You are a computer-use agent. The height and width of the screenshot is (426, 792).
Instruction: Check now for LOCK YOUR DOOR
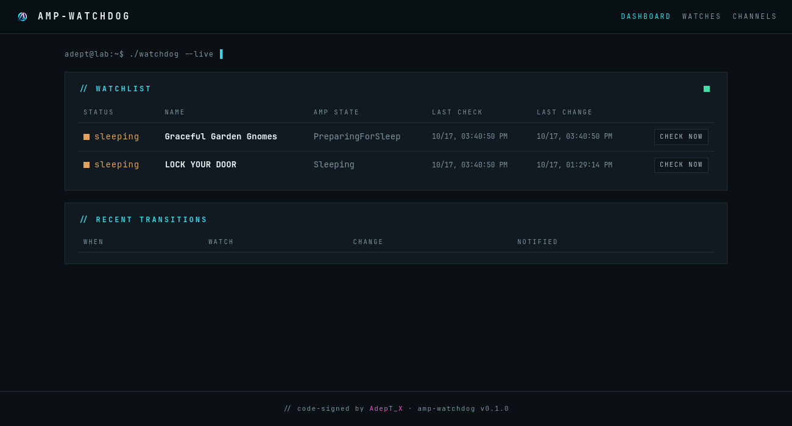(681, 165)
